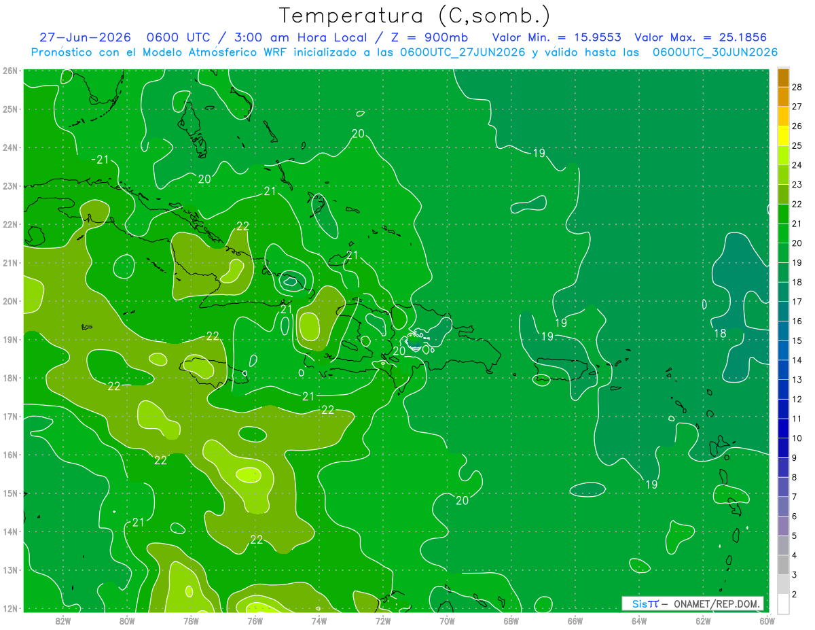Click the legend value "27"

[797, 107]
